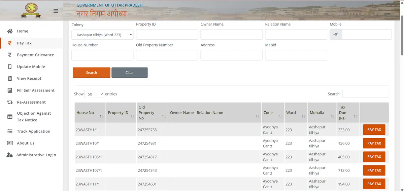The height and width of the screenshot is (191, 404).
Task: Open the Show entries count dropdown
Action: (94, 94)
